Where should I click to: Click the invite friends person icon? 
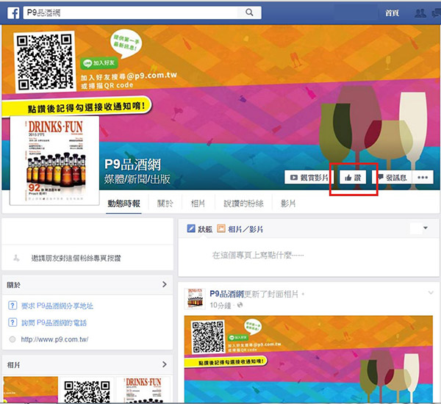pos(17,258)
